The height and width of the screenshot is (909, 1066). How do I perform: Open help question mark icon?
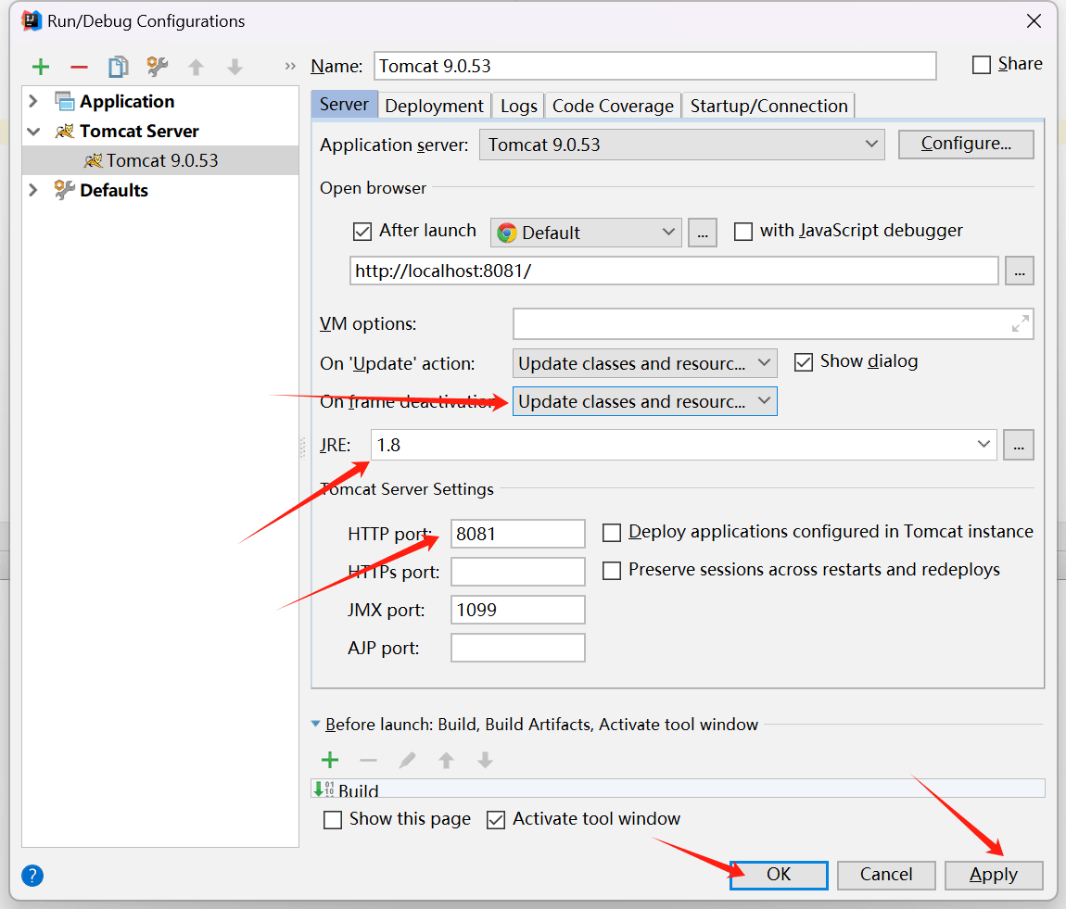[x=32, y=875]
